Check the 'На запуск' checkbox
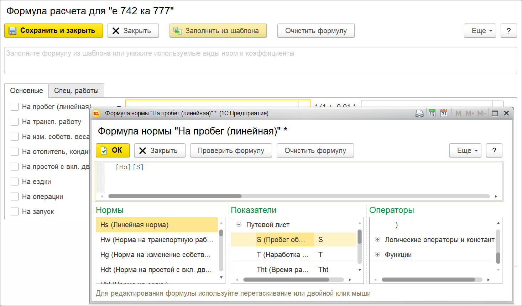This screenshot has width=522, height=306. (15, 211)
